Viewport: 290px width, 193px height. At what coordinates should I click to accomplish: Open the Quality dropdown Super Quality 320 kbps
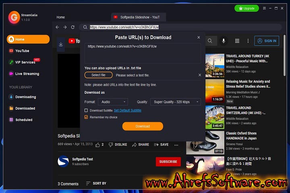pyautogui.click(x=175, y=102)
